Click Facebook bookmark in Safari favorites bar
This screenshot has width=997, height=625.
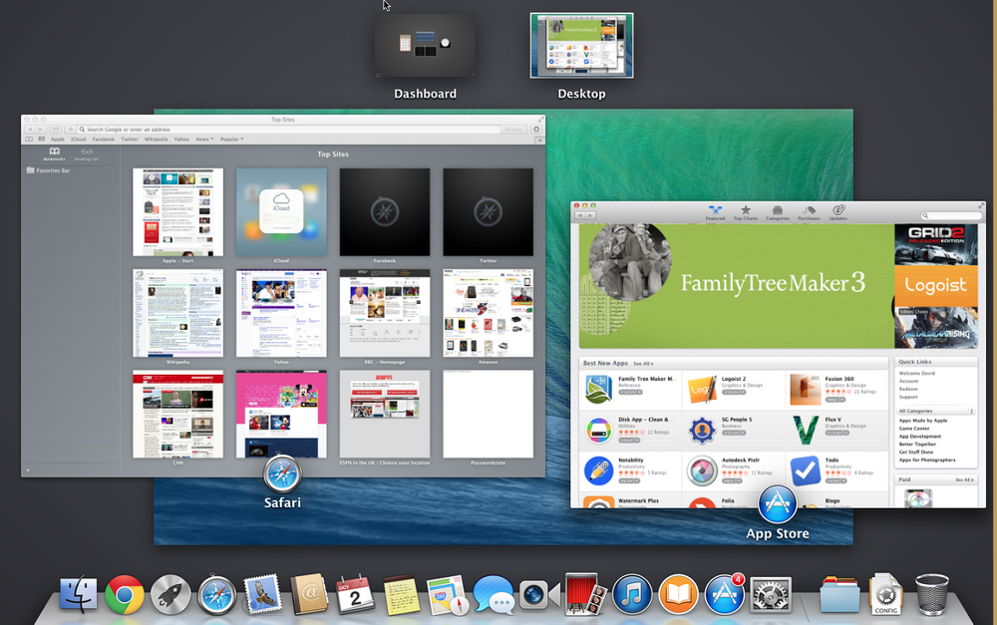click(103, 140)
